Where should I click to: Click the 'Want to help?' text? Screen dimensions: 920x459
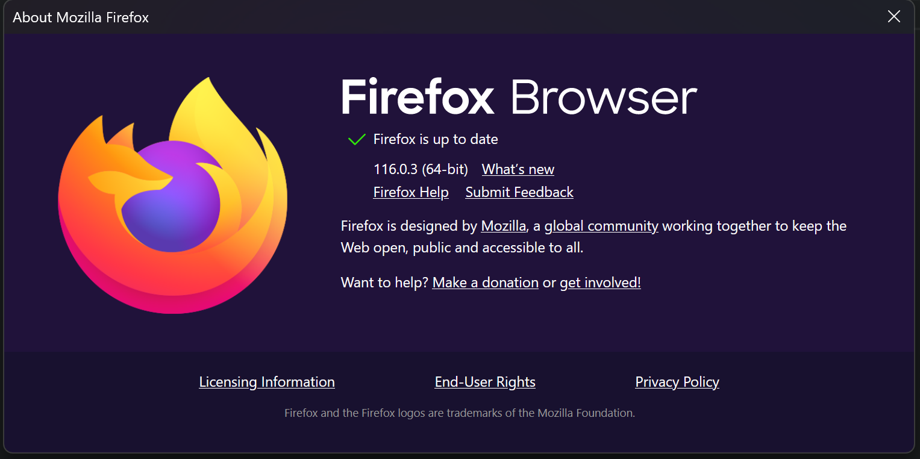point(384,283)
